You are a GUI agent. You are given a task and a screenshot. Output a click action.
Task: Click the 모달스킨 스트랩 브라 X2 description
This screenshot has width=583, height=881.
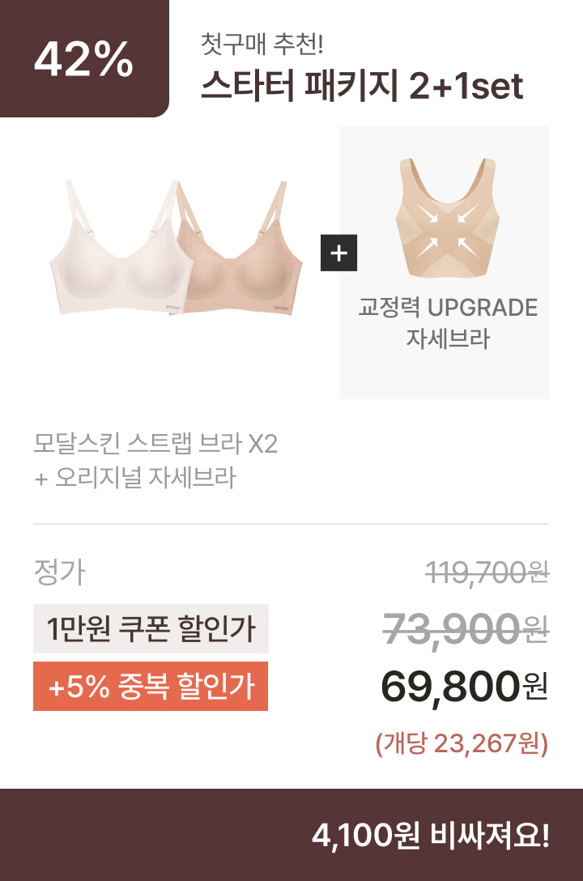155,443
